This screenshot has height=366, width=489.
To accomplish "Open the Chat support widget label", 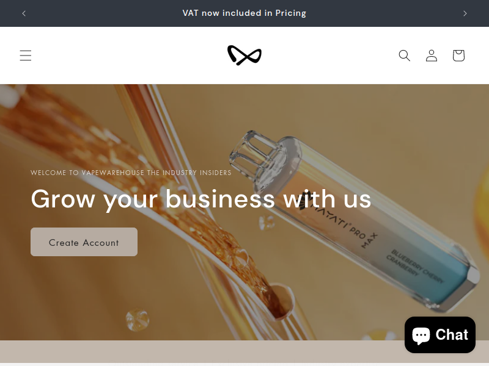I will coord(452,335).
